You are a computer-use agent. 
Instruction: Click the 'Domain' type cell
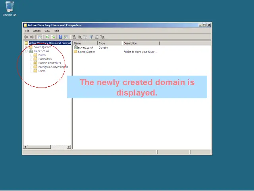click(x=103, y=48)
